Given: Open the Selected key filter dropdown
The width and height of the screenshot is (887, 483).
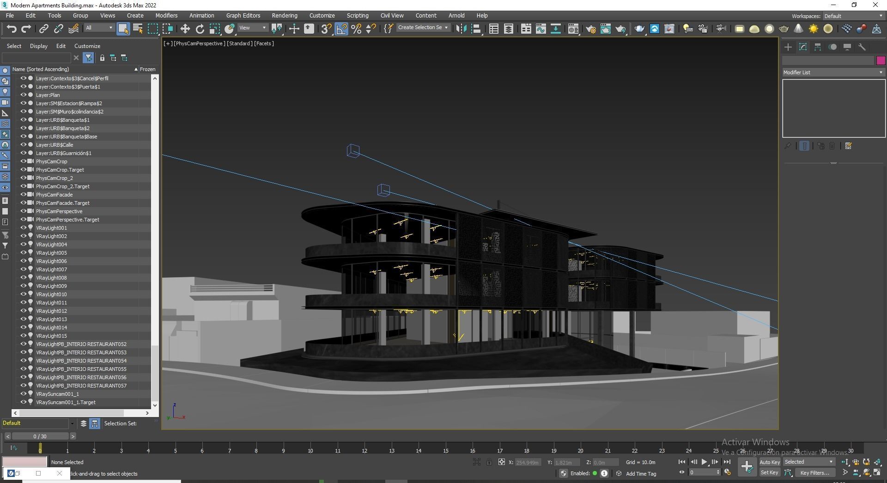Looking at the screenshot, I should coord(808,462).
